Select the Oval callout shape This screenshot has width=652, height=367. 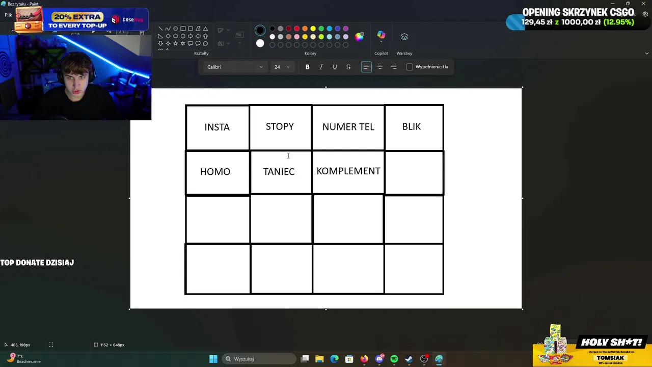click(x=198, y=43)
